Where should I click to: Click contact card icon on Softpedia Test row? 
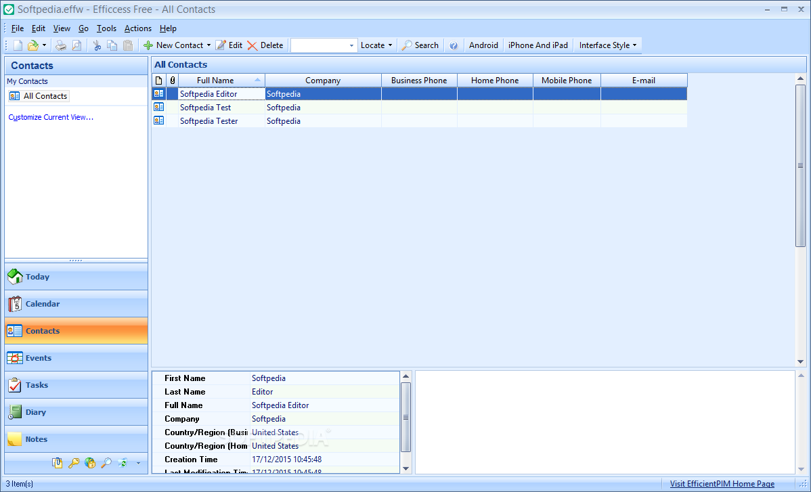point(159,107)
